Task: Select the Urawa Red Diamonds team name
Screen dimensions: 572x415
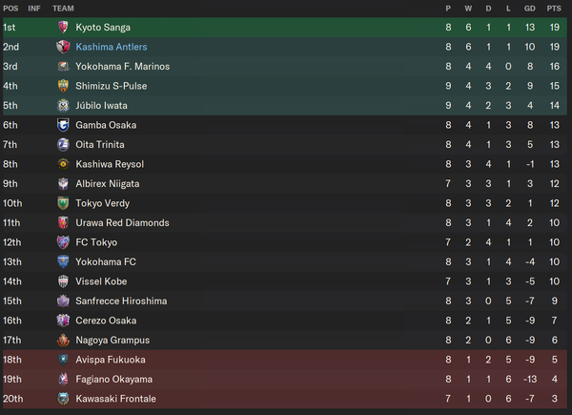Action: [x=122, y=222]
